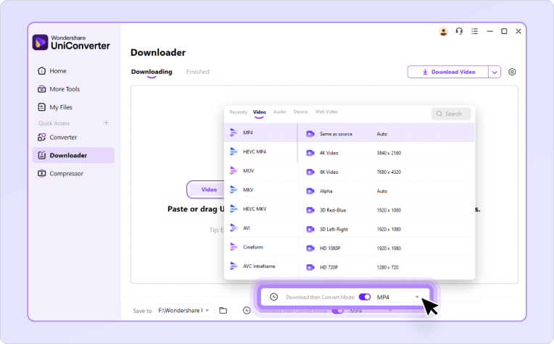Image resolution: width=554 pixels, height=344 pixels.
Task: Open the folder icon next to Save to
Action: (x=223, y=311)
